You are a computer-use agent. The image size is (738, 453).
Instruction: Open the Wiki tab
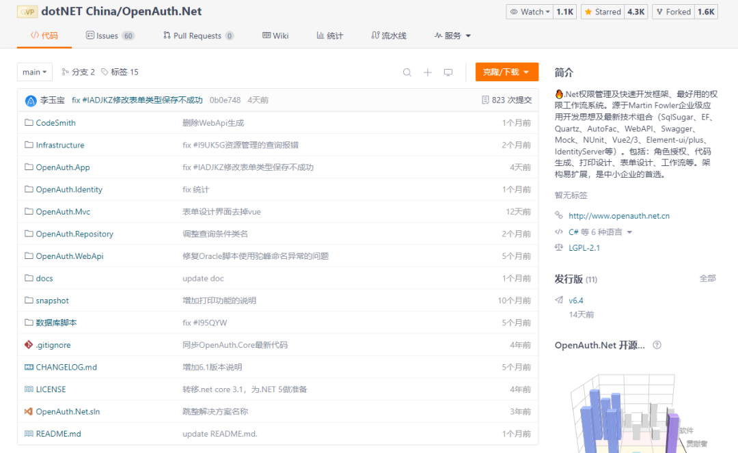tap(275, 36)
